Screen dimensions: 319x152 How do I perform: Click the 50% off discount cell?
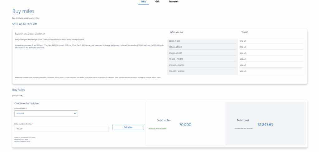click(243, 71)
